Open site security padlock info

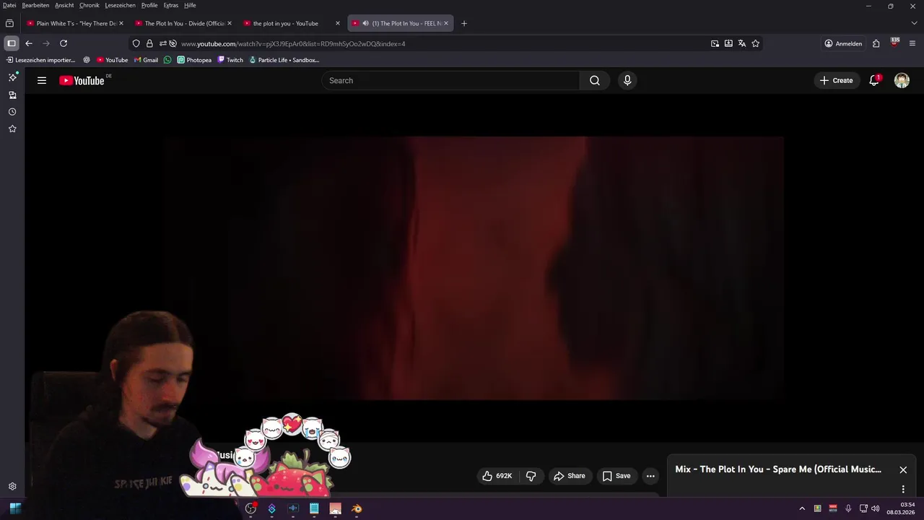(149, 43)
